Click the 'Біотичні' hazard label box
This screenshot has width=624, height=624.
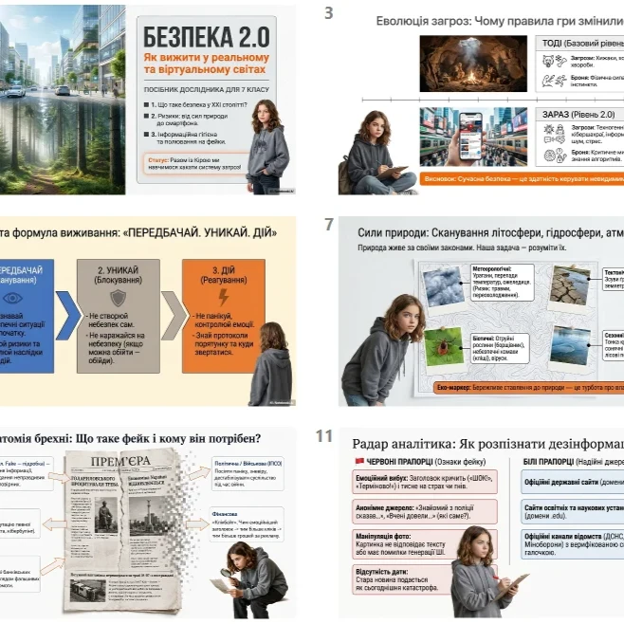pyautogui.click(x=500, y=348)
